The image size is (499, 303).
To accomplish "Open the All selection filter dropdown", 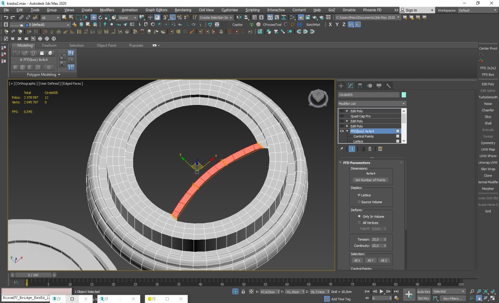I will tap(50, 18).
